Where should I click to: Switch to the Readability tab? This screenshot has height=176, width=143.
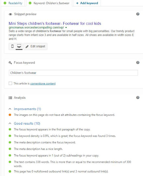[x=13, y=3]
